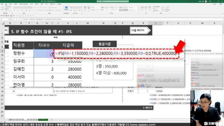Open the Formulas ribbon tab
Viewport: 224px width, 126px height.
point(31,4)
